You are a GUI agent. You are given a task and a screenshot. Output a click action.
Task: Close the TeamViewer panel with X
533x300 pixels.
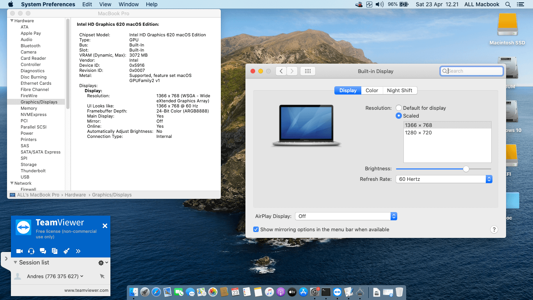tap(105, 226)
